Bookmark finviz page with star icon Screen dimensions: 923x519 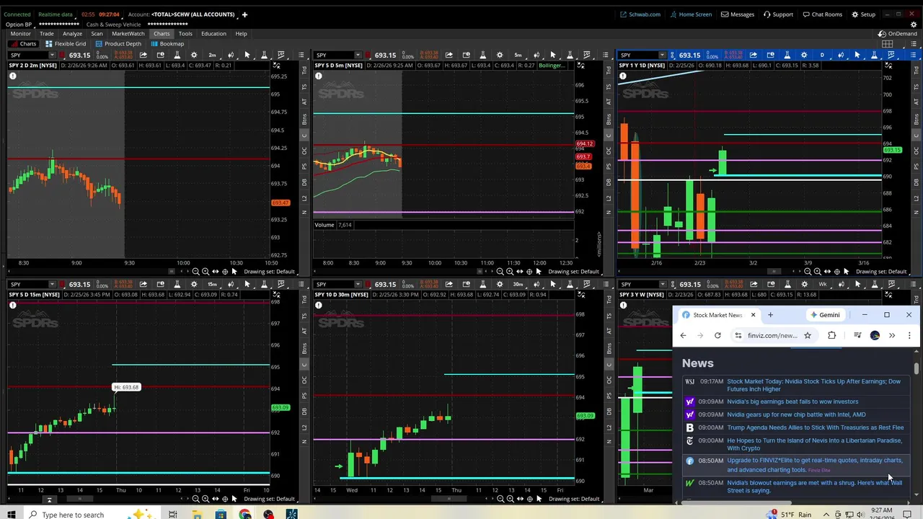click(808, 335)
